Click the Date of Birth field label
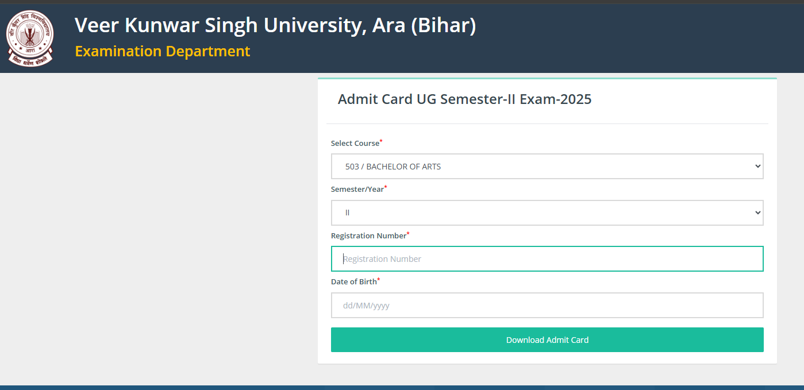 [x=353, y=281]
